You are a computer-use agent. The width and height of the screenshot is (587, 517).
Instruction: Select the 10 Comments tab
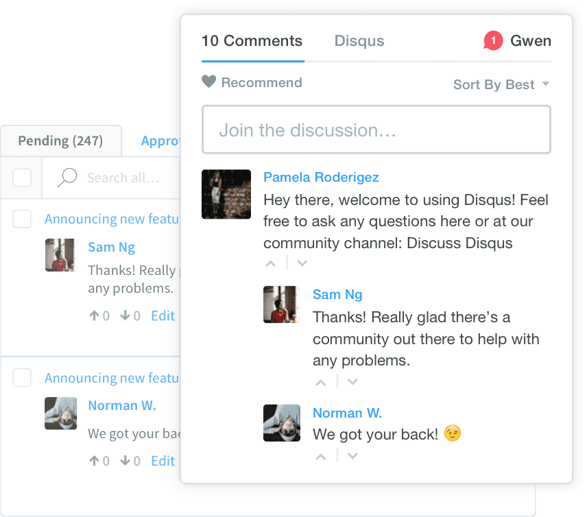(x=252, y=41)
